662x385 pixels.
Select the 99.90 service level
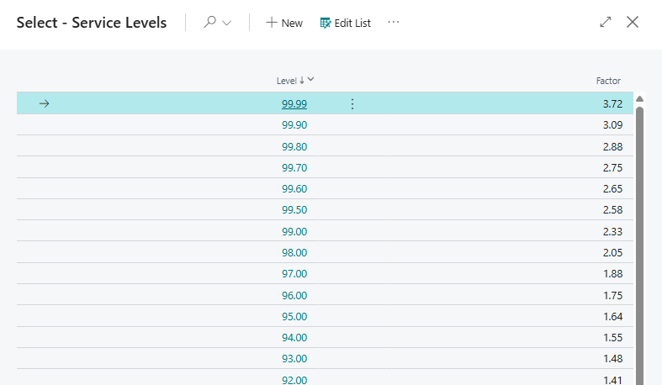(294, 124)
